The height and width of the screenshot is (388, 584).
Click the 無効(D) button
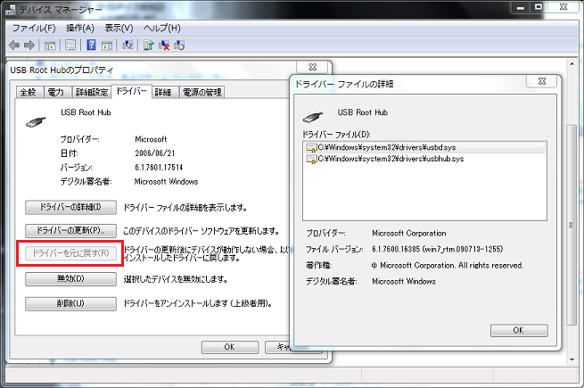[x=70, y=279]
